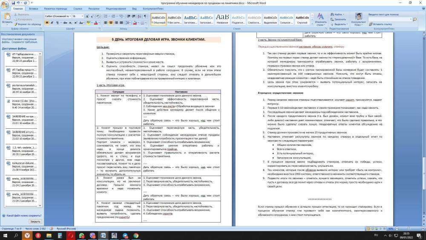Save the document from Quick Access Toolbar
This screenshot has height=240, width=426.
13,3
